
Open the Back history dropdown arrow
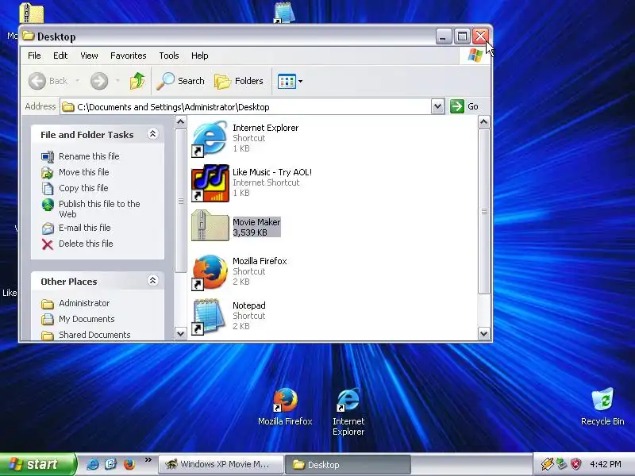point(77,81)
